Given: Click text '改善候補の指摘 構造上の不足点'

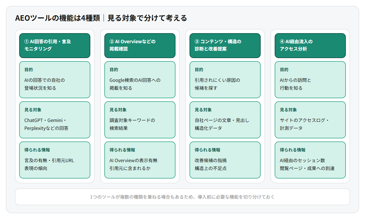Looking at the screenshot, I should click(x=210, y=165).
